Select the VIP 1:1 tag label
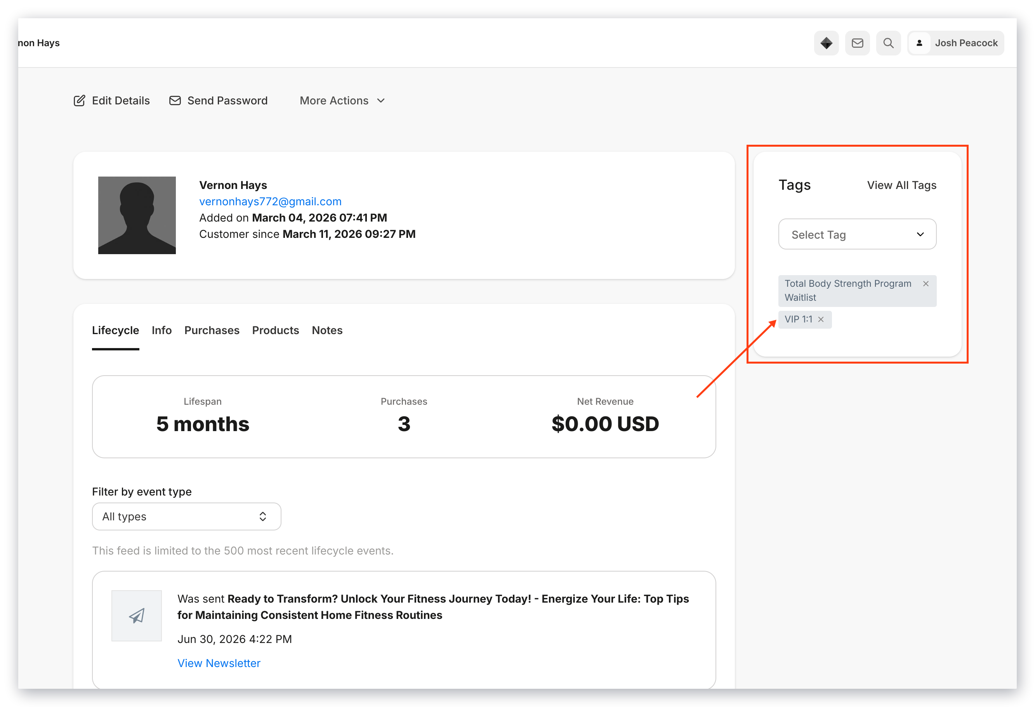 [x=798, y=319]
